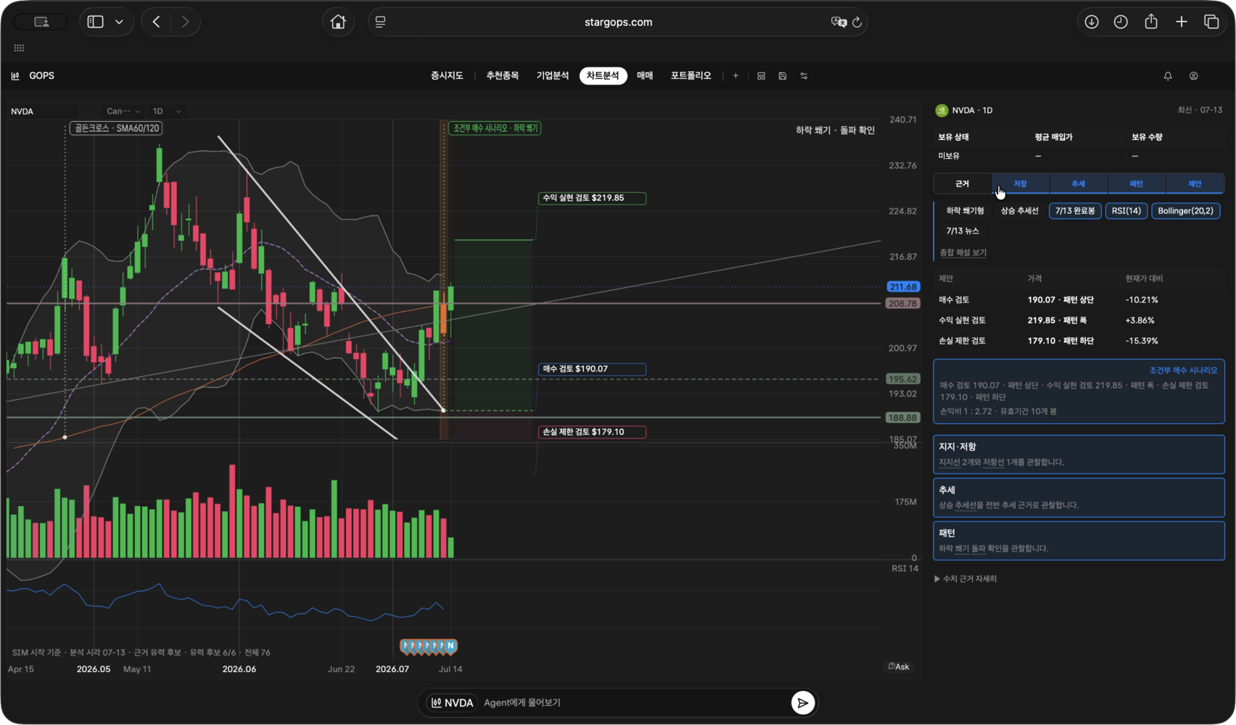Open the 증시지도 tab

[x=447, y=75]
